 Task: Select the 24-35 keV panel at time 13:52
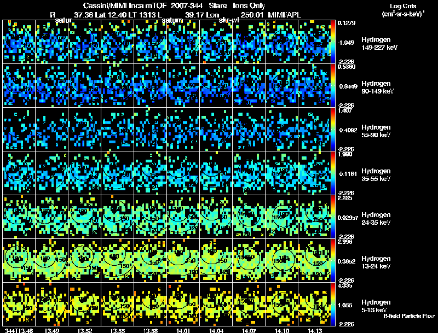point(85,217)
